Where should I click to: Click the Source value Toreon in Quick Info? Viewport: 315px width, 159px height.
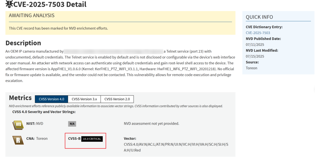coord(251,68)
